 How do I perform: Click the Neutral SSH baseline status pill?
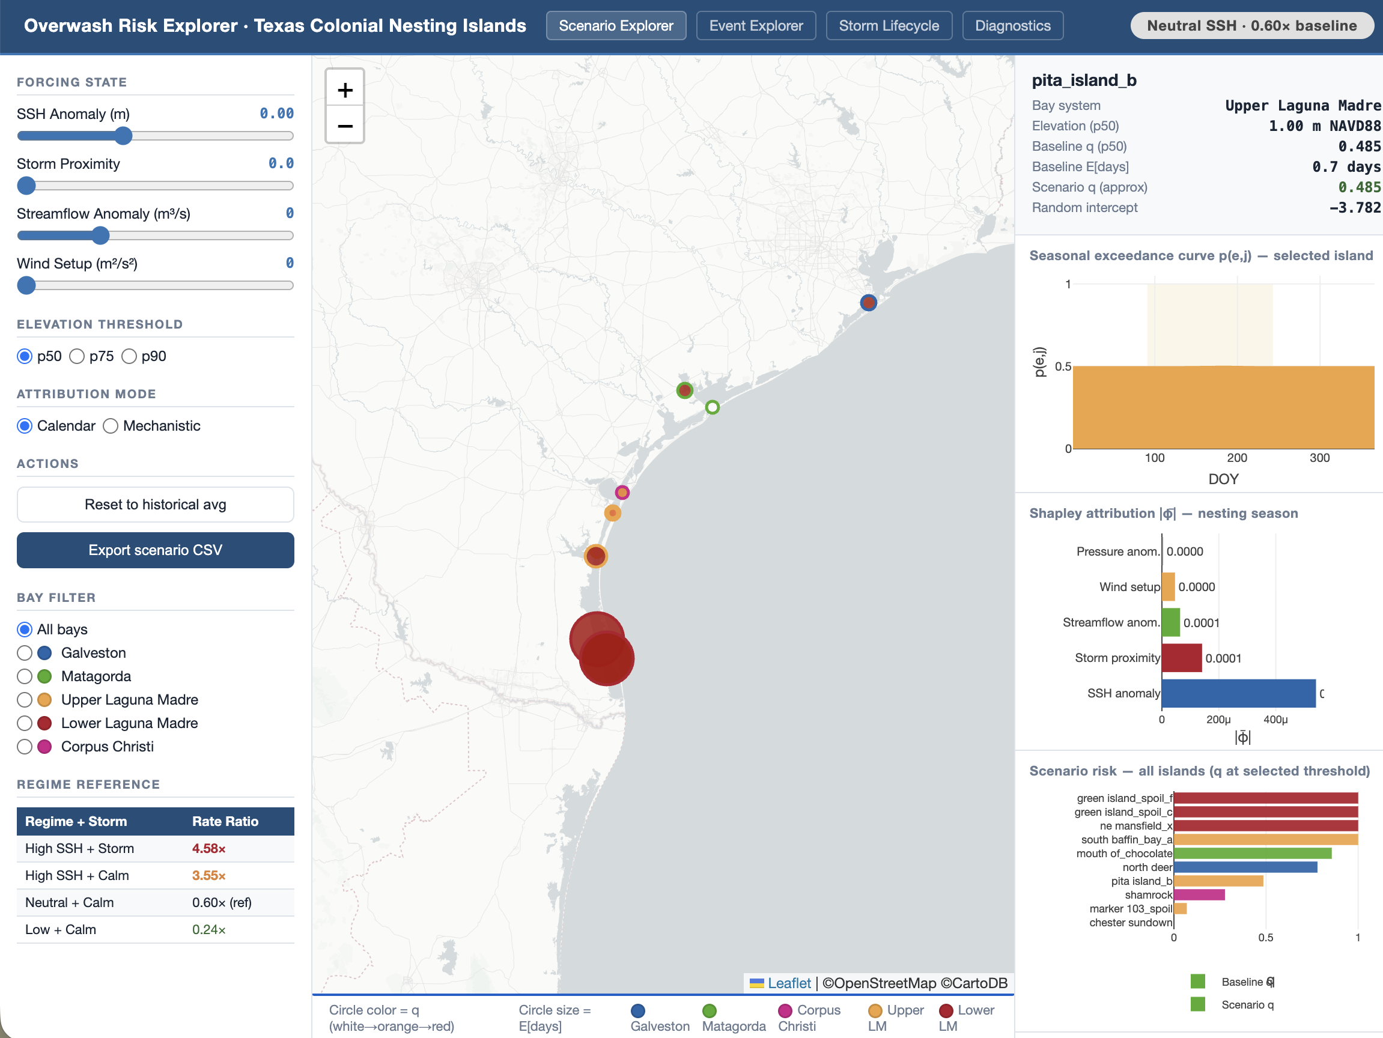(1251, 26)
